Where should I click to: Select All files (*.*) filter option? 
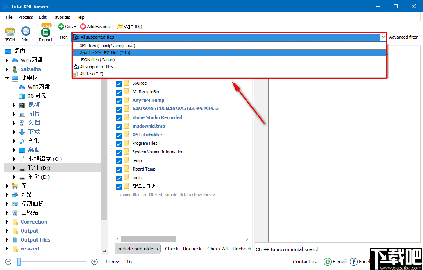[229, 74]
